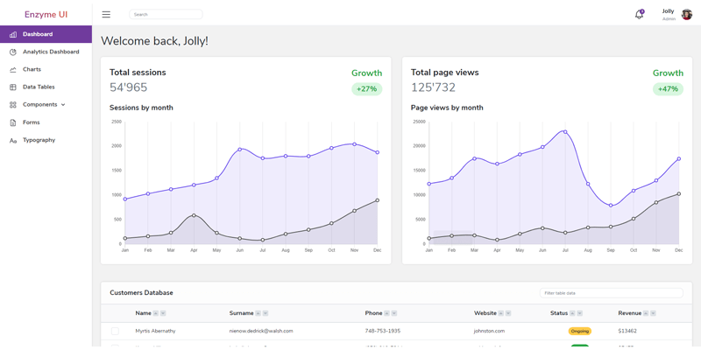The width and height of the screenshot is (701, 350).
Task: Click the top Search field
Action: coord(166,15)
